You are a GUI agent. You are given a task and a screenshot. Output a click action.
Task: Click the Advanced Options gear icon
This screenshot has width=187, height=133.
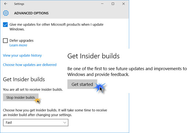(x=6, y=13)
